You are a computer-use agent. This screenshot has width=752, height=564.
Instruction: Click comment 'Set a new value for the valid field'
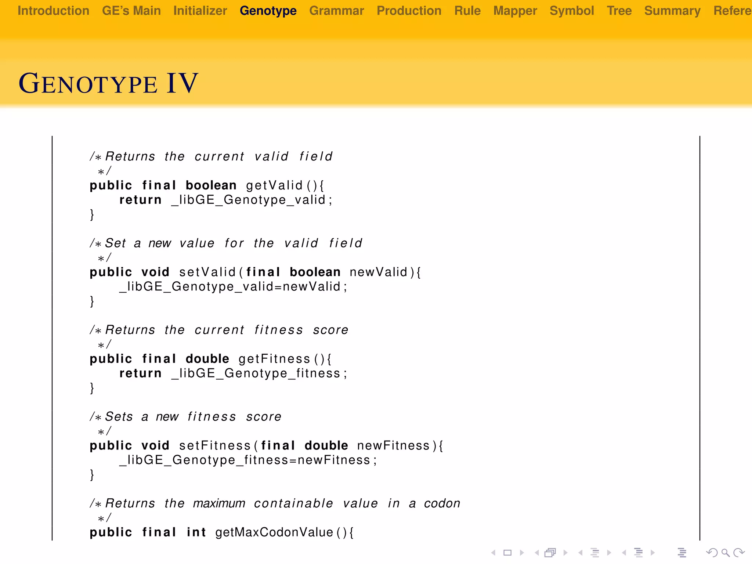coord(226,243)
